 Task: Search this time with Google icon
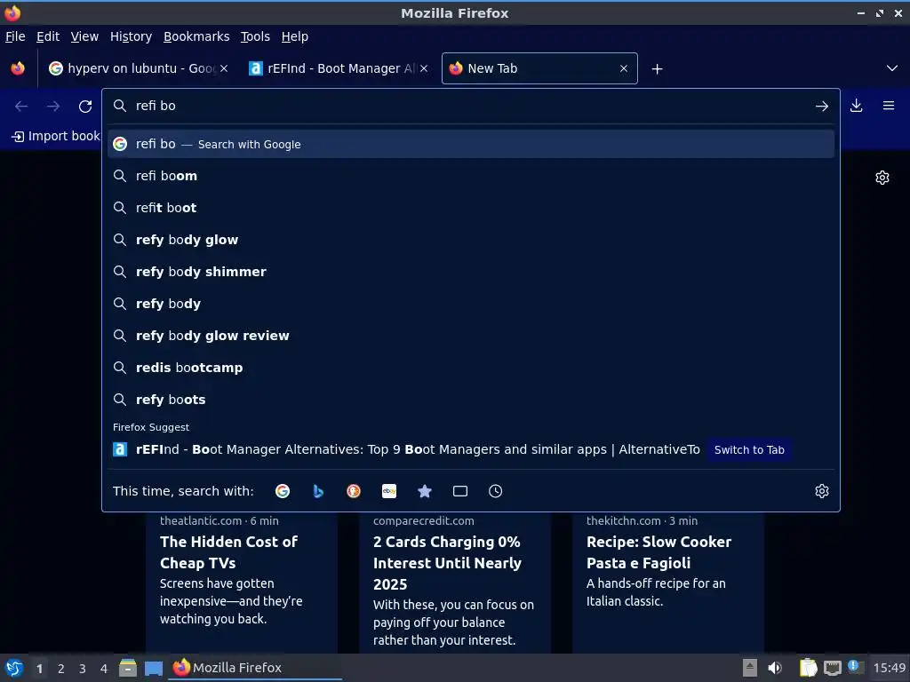[283, 491]
